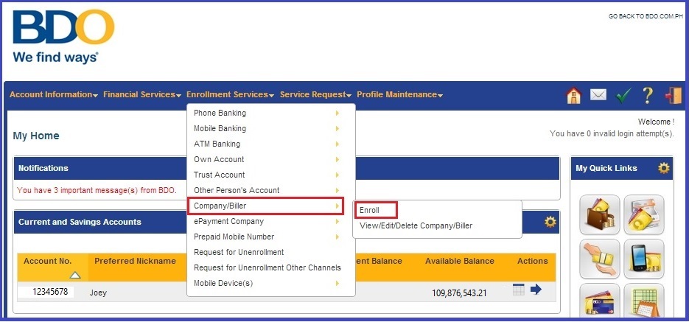Open My Quick Links settings gear
The height and width of the screenshot is (322, 689).
(663, 168)
